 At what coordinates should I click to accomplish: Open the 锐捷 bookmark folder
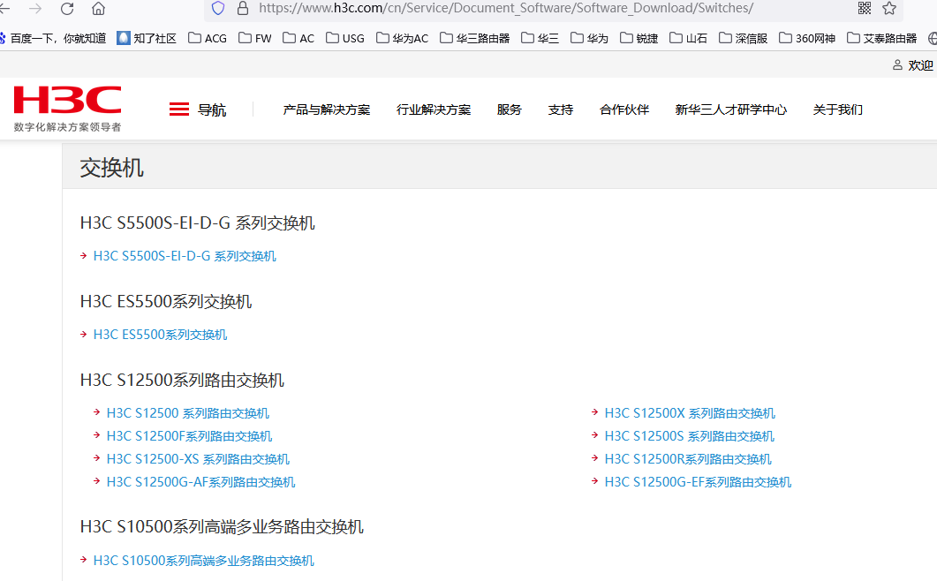point(639,38)
